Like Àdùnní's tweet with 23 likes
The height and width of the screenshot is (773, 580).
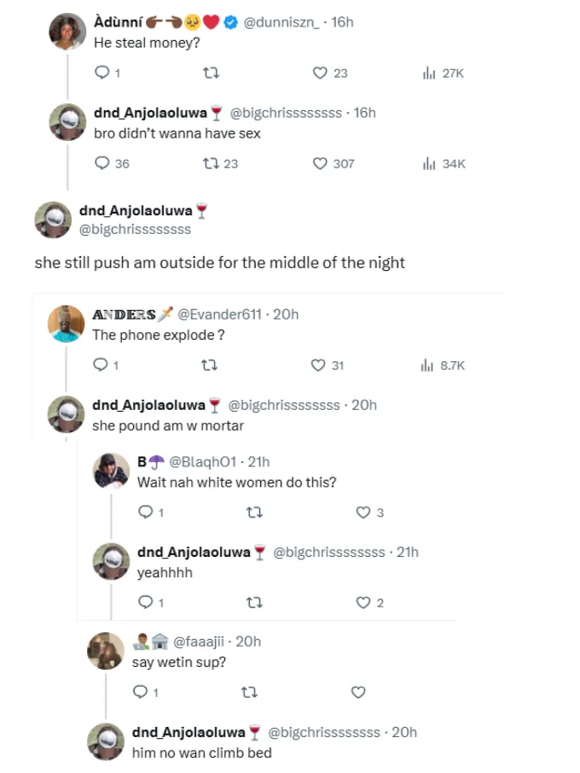coord(320,73)
